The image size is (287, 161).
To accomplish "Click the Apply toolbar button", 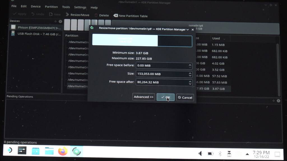I will 20,14.
